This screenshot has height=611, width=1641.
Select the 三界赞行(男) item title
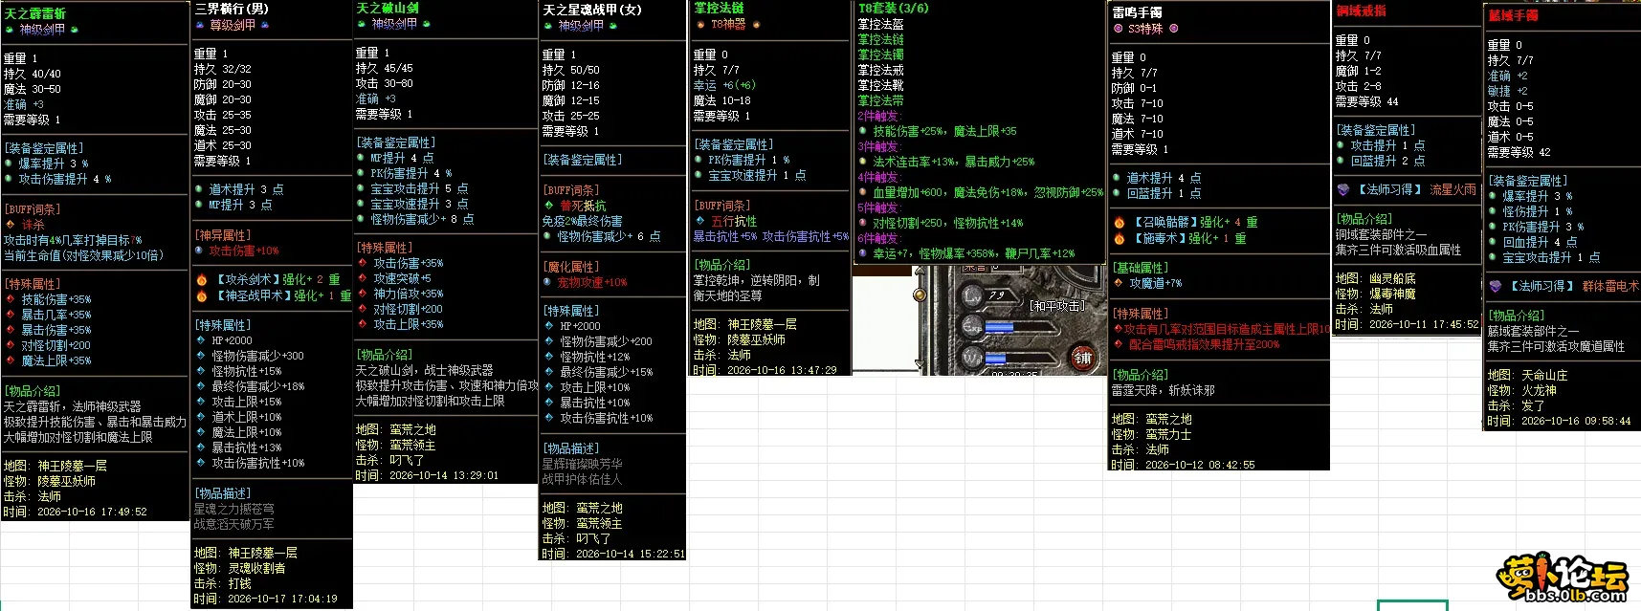232,9
